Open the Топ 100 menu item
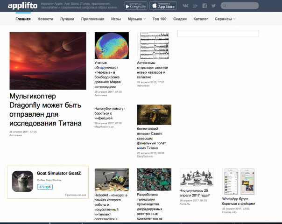The image size is (282, 224). [159, 19]
